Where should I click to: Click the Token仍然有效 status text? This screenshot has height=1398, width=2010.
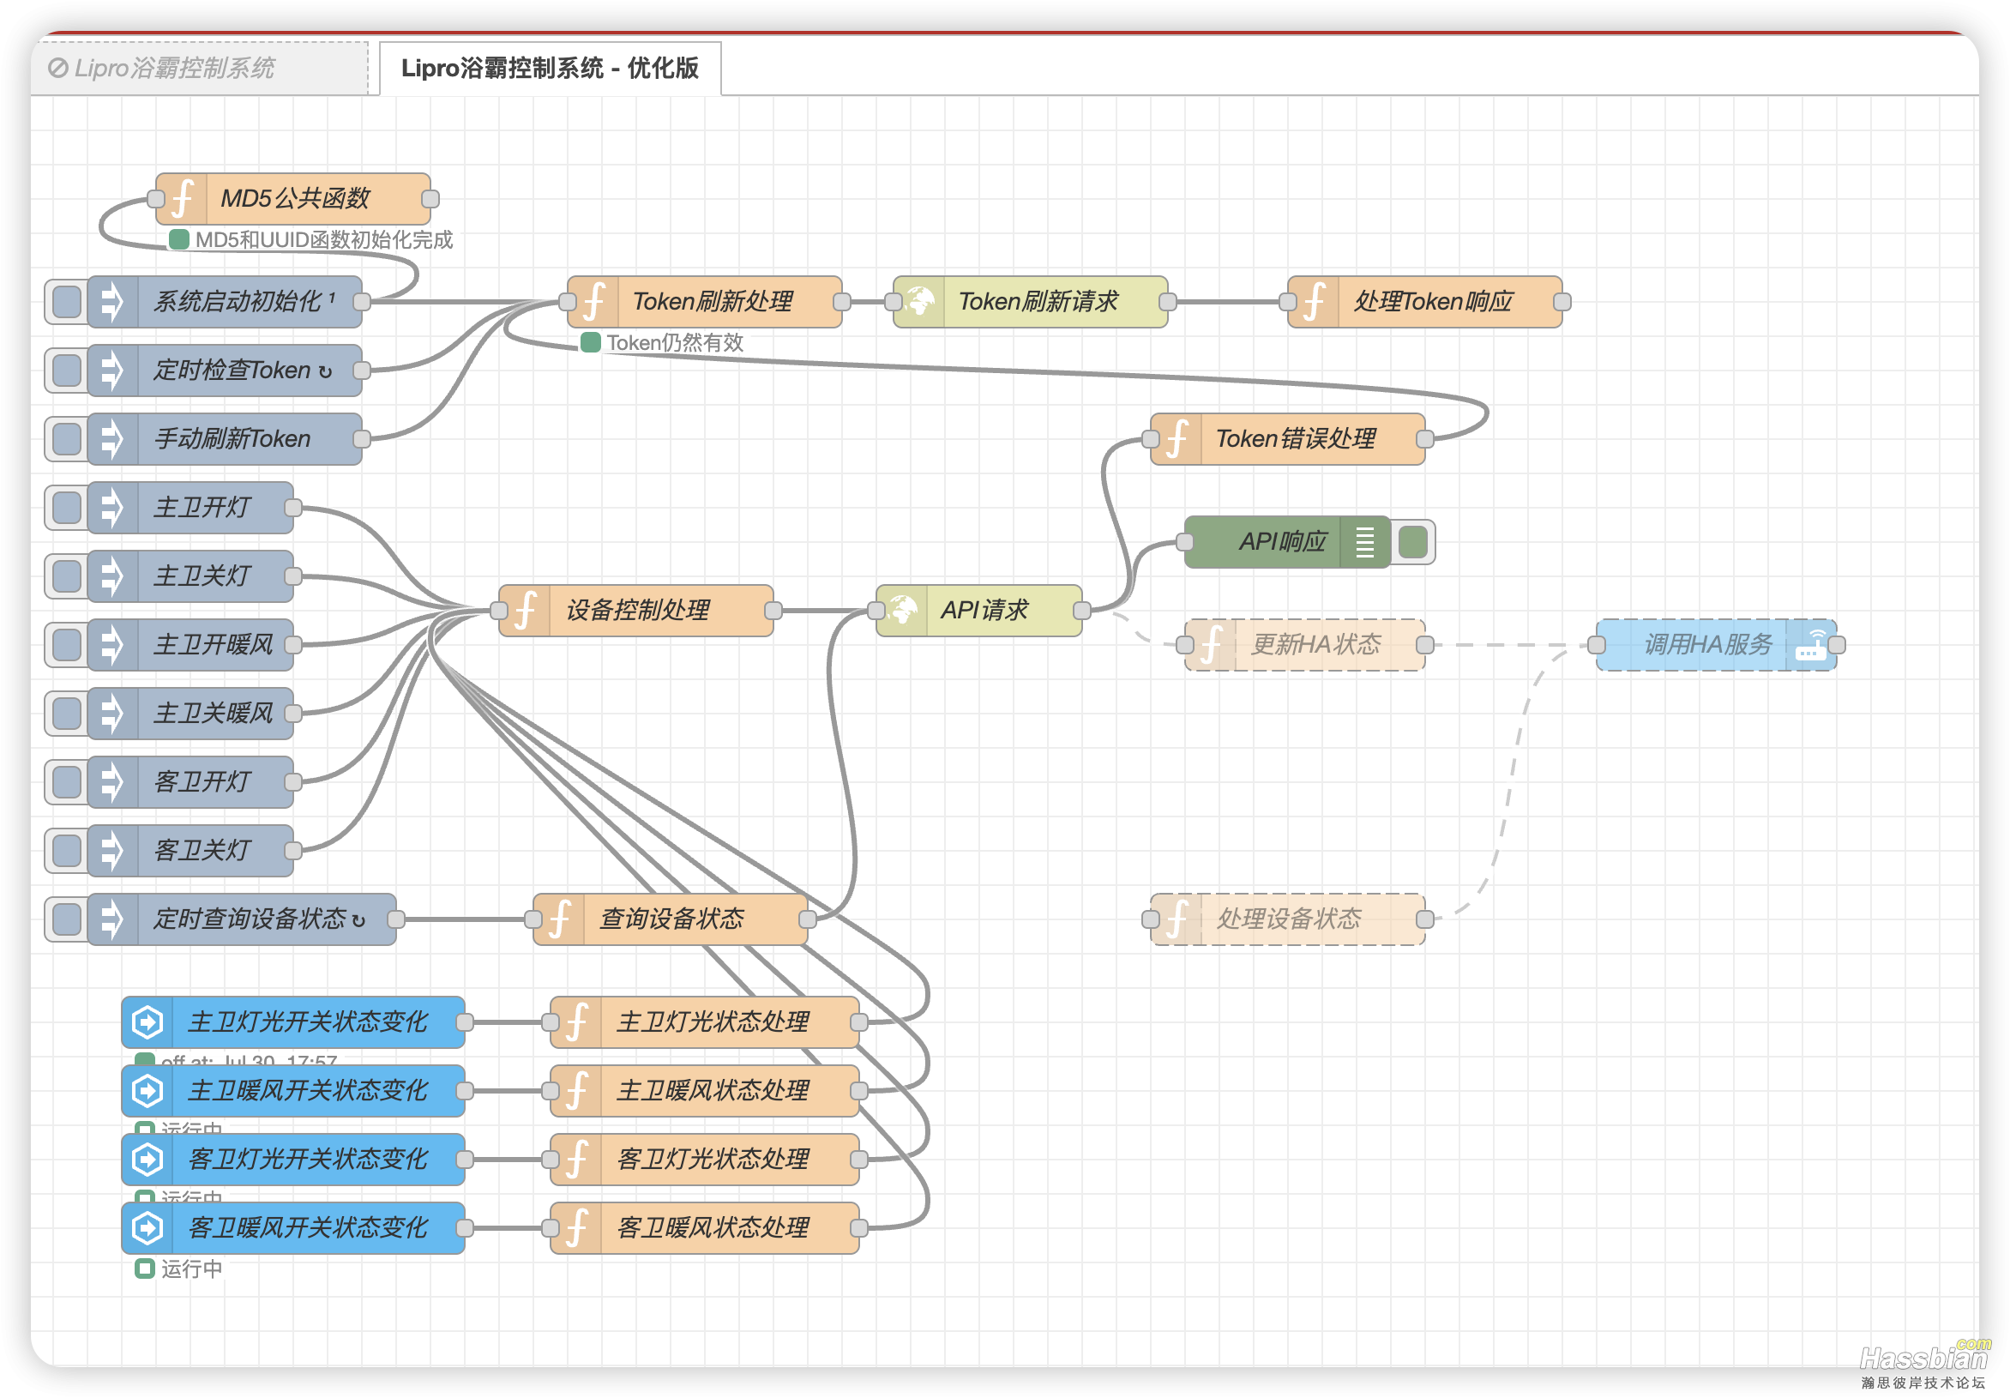tap(675, 343)
